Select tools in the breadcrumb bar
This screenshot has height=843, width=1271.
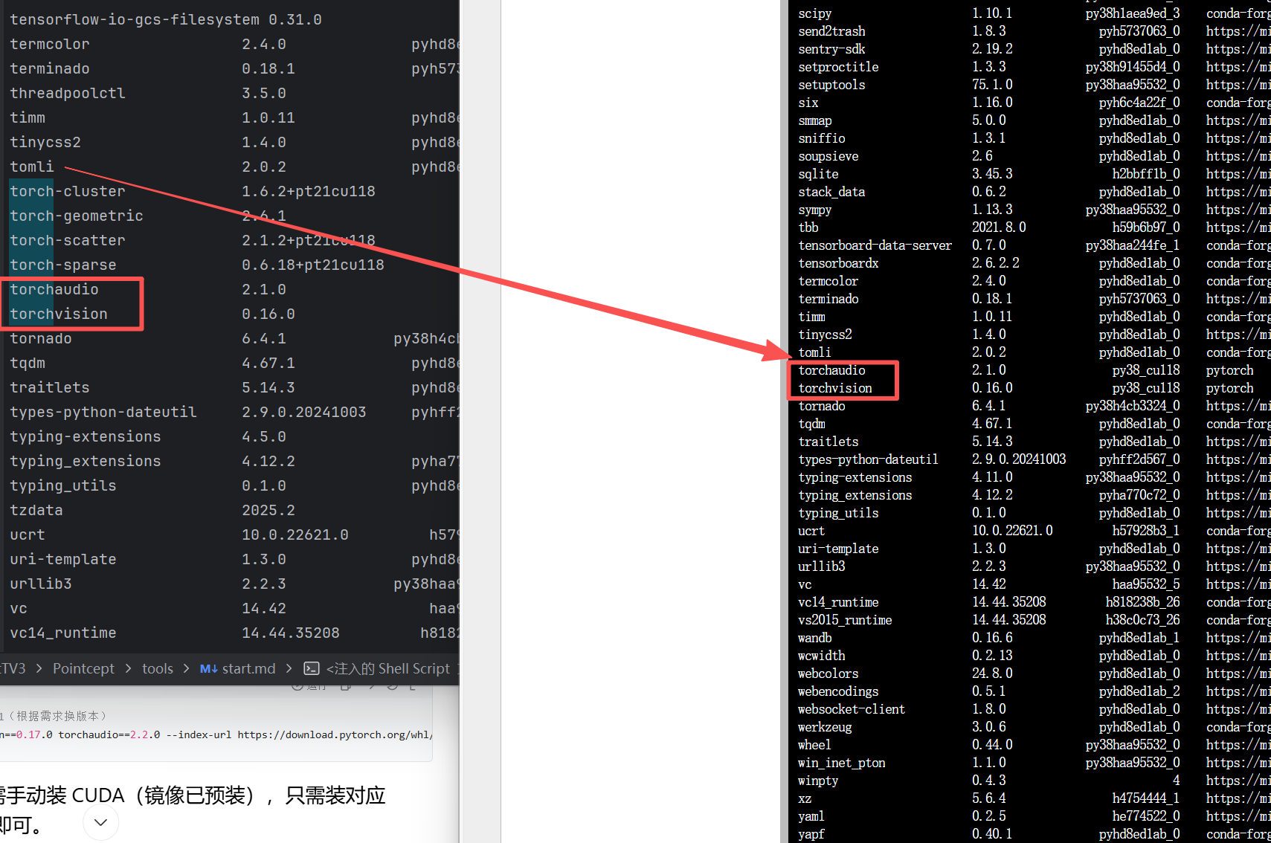click(157, 668)
